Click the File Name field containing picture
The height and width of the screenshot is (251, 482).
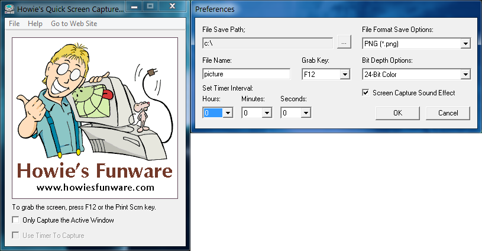point(246,74)
